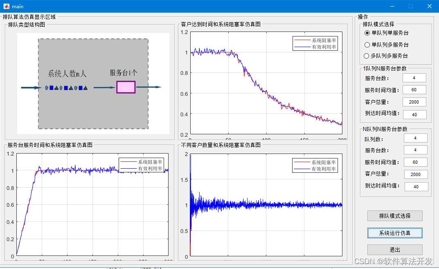Select 单队列多服务台 radio option

point(387,45)
